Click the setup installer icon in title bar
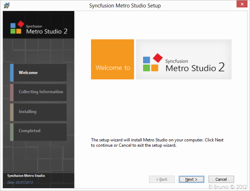250x191 pixels. (6, 6)
